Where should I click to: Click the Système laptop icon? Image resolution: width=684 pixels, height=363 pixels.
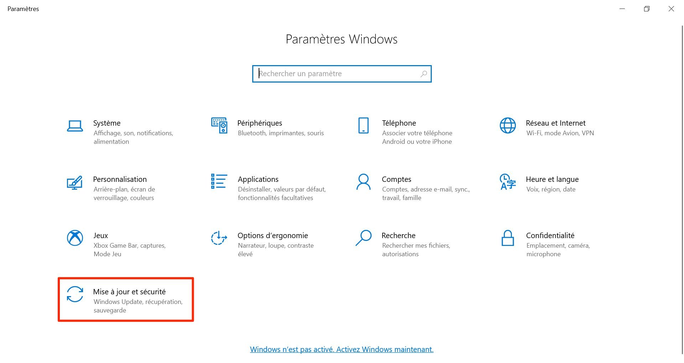(x=75, y=126)
